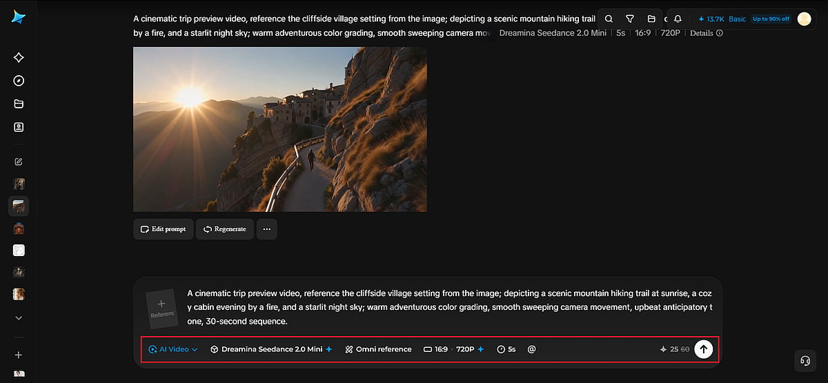
Task: Open the folder icon in top toolbar
Action: 651,19
